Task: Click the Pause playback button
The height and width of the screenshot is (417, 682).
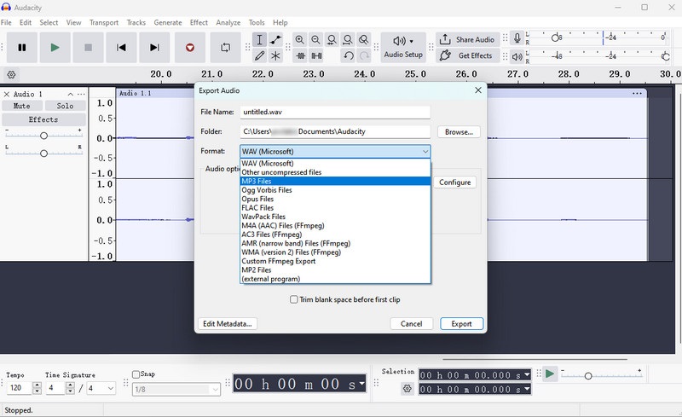Action: click(22, 48)
